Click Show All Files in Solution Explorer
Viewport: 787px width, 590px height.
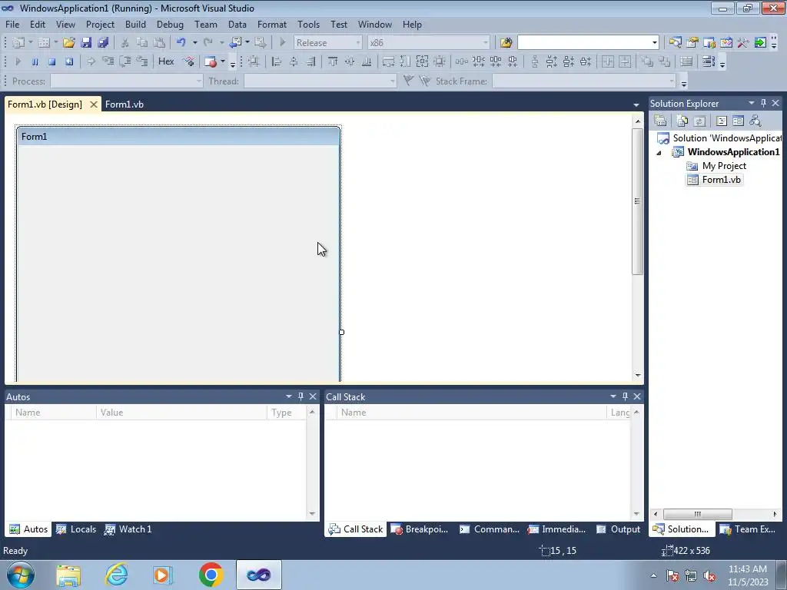click(682, 121)
